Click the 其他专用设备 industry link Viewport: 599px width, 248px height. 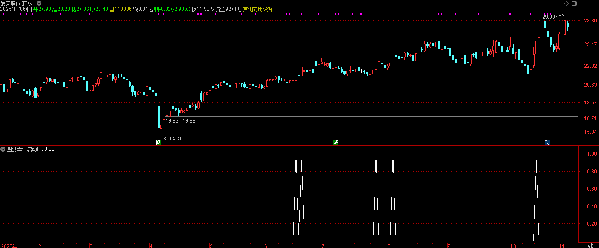(x=258, y=9)
